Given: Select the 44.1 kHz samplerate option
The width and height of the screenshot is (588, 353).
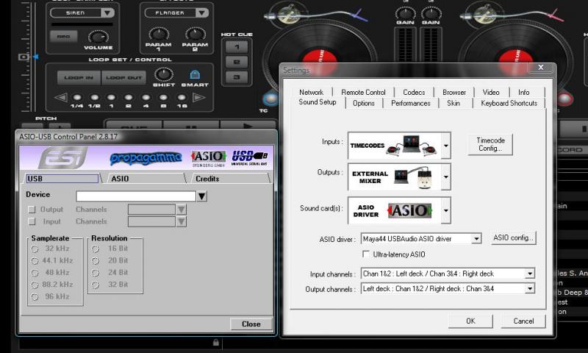Looking at the screenshot, I should pos(35,261).
